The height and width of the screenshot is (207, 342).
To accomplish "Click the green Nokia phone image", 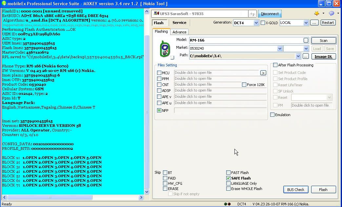I will point(165,49).
